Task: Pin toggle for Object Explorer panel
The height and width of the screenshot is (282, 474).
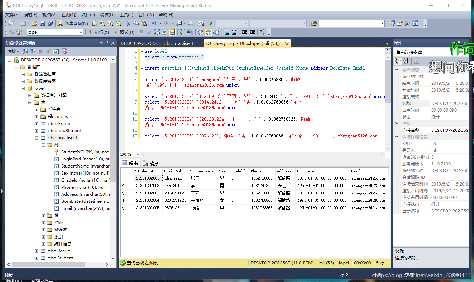Action: point(107,43)
